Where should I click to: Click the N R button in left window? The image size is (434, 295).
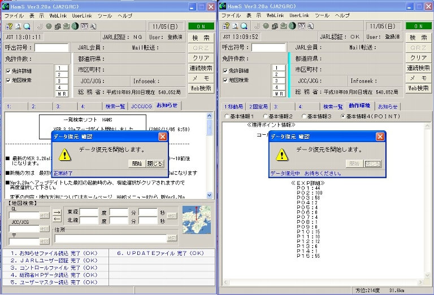click(62, 94)
